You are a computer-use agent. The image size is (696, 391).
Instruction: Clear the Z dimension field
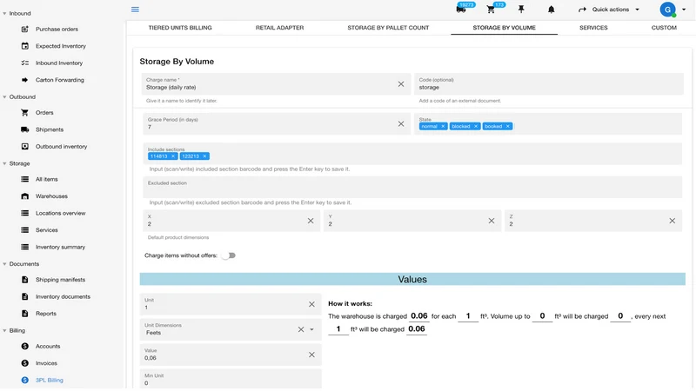[x=672, y=221]
